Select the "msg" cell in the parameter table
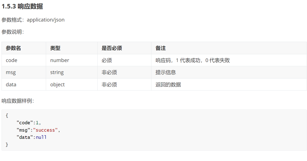 10,72
